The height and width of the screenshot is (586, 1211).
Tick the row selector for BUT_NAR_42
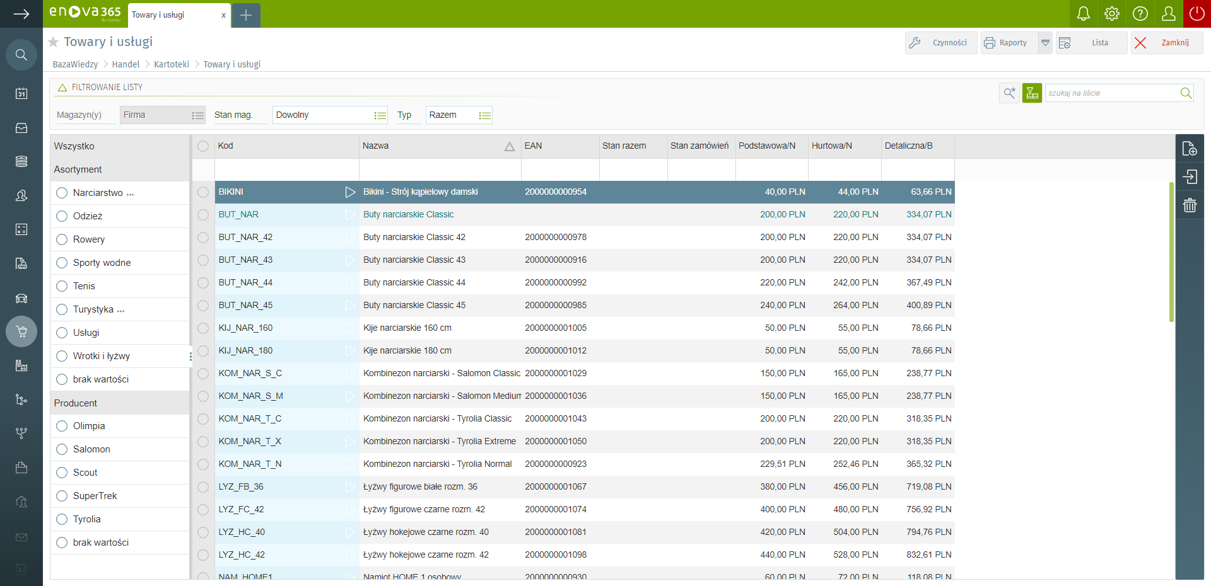pos(203,238)
